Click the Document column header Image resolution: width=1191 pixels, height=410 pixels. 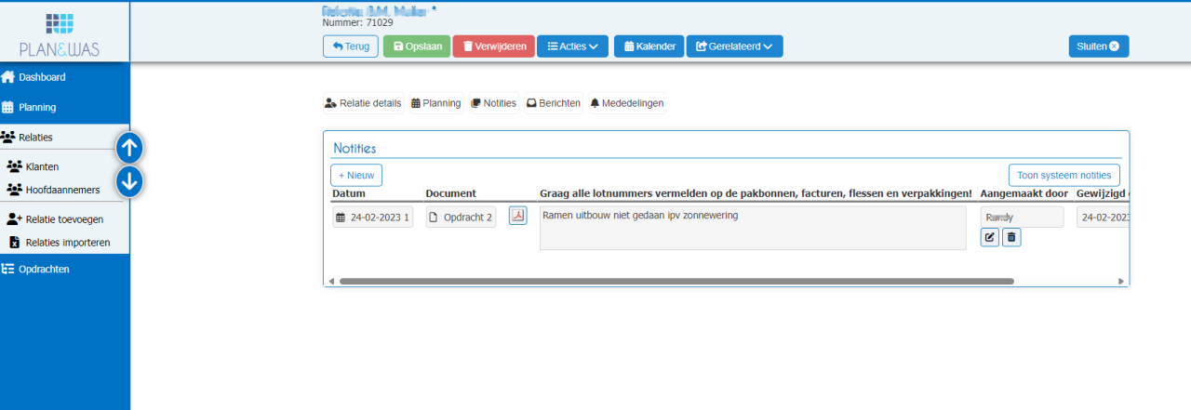(450, 193)
